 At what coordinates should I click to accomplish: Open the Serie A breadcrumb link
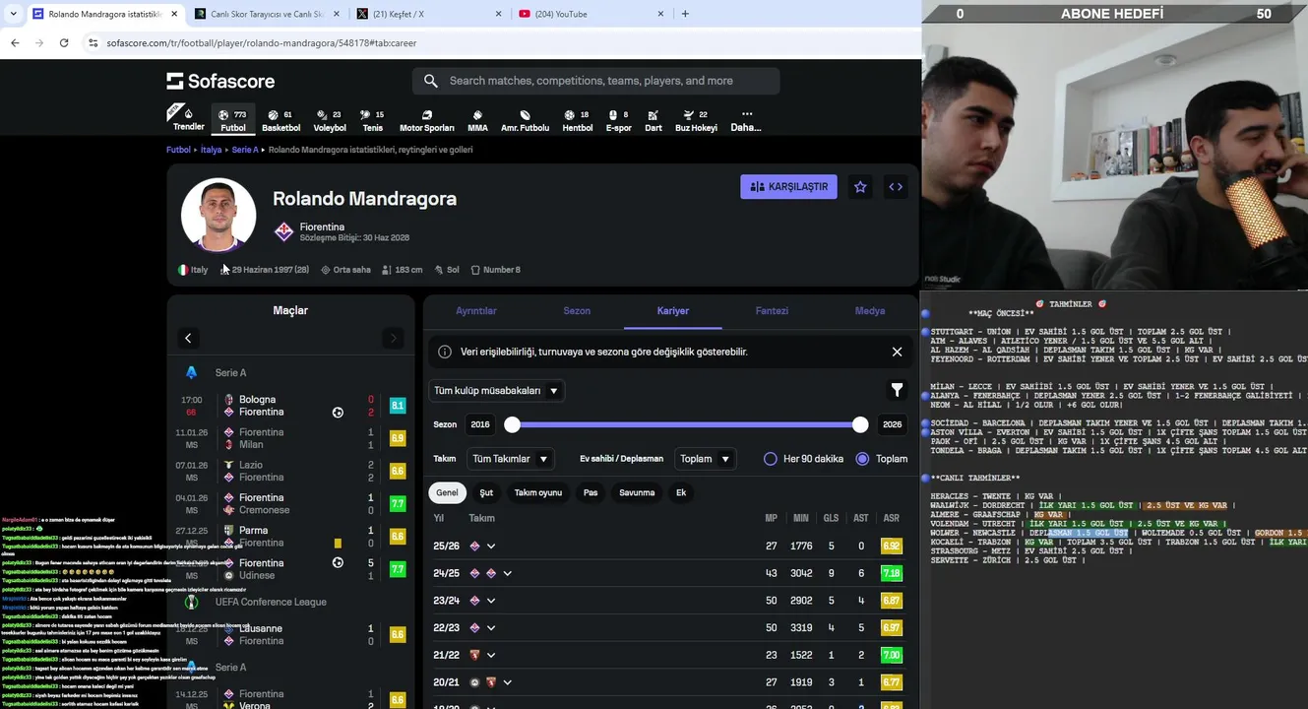[245, 150]
